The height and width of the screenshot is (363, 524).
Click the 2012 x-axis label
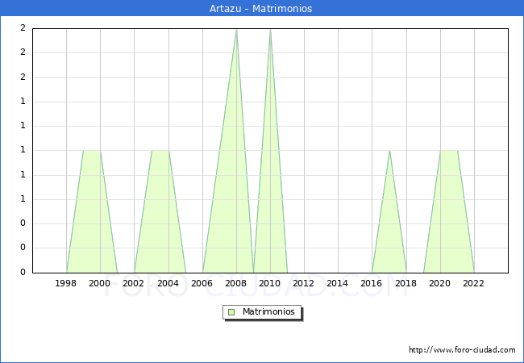[304, 283]
